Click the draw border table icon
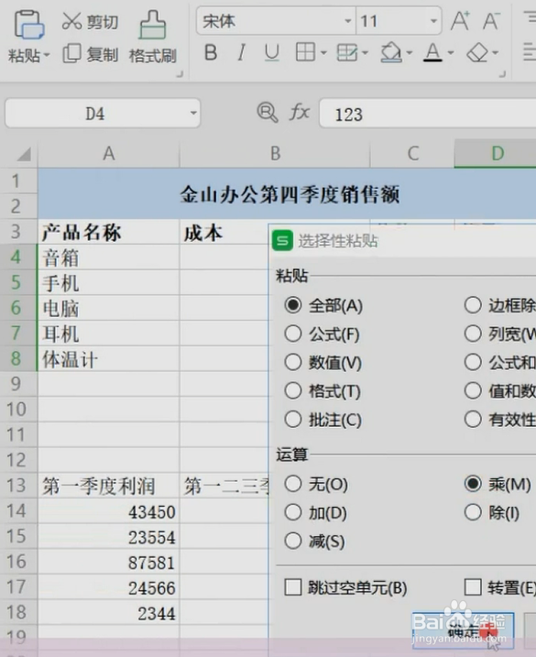This screenshot has width=536, height=657. [x=347, y=53]
